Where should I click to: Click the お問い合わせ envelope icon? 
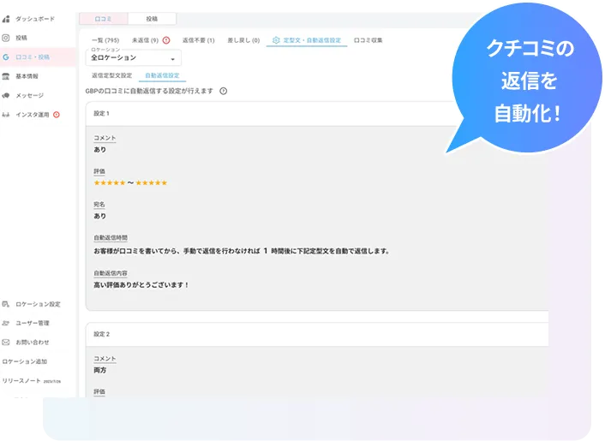coord(6,343)
